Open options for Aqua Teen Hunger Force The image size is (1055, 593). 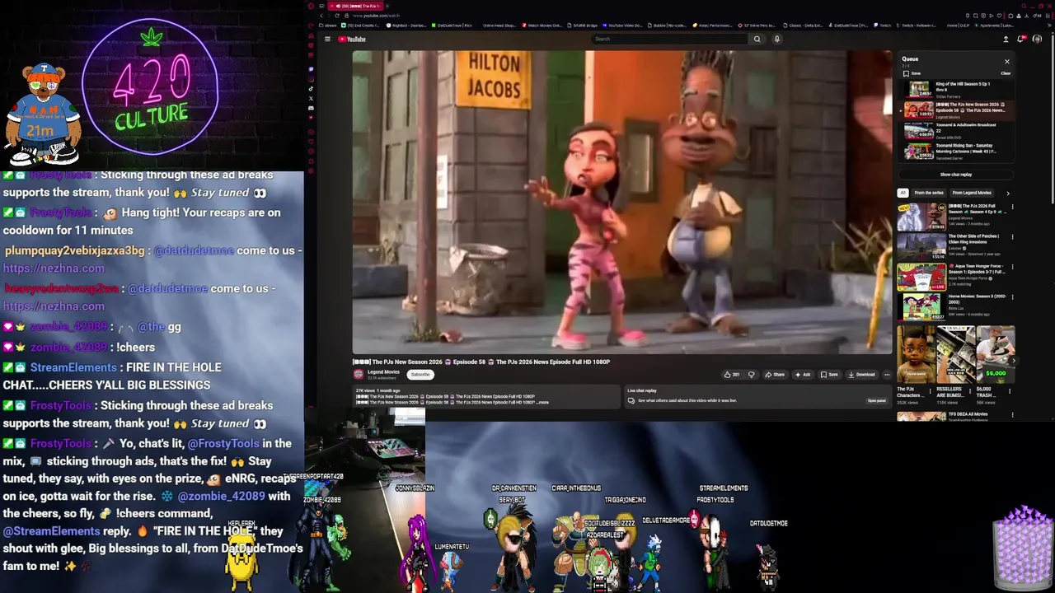(x=1013, y=268)
